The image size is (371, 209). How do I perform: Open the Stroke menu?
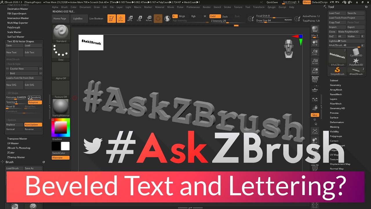(x=228, y=7)
